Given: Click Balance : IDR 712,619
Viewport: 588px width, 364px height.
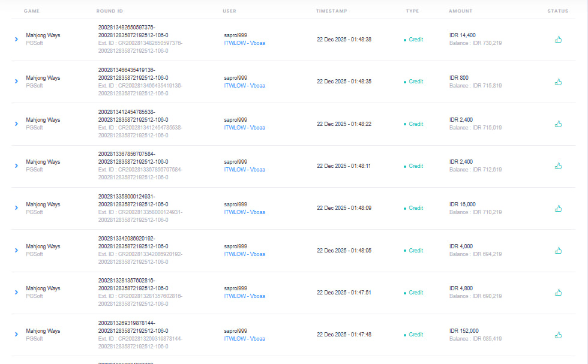Looking at the screenshot, I should [x=475, y=170].
